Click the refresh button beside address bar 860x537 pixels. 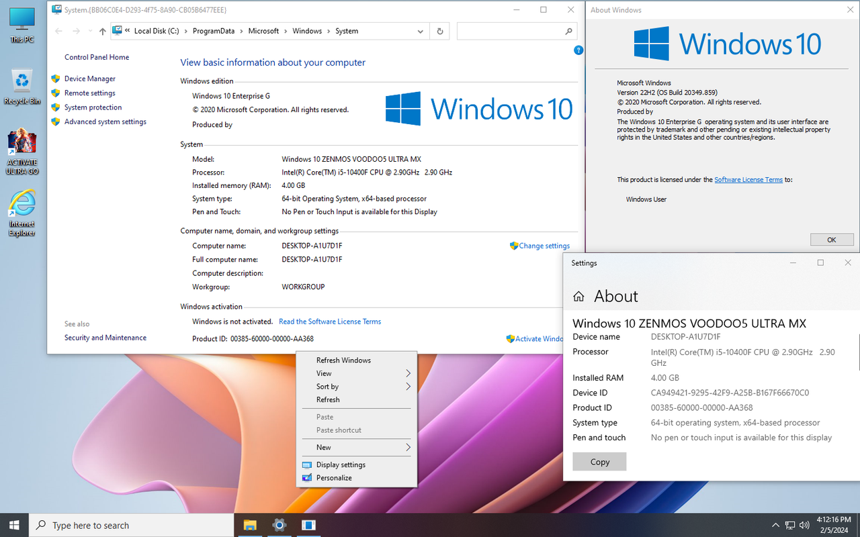440,31
